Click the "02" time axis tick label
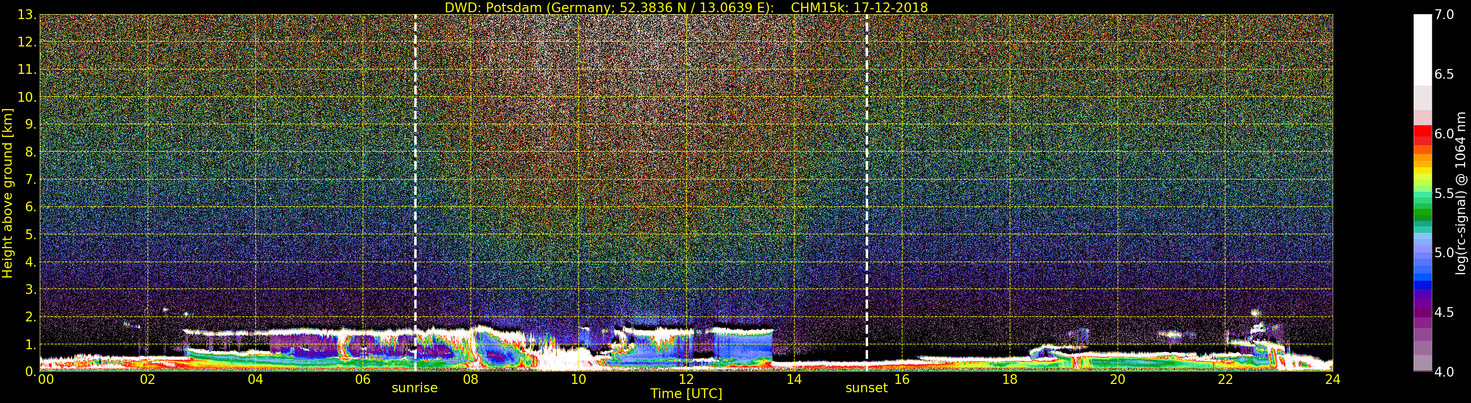The height and width of the screenshot is (403, 1471). click(x=148, y=379)
